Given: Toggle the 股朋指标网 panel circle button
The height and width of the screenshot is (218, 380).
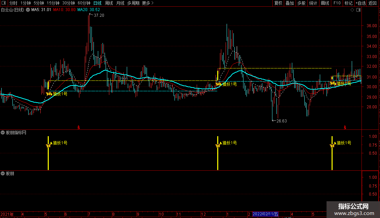Looking at the screenshot, I should point(3,132).
